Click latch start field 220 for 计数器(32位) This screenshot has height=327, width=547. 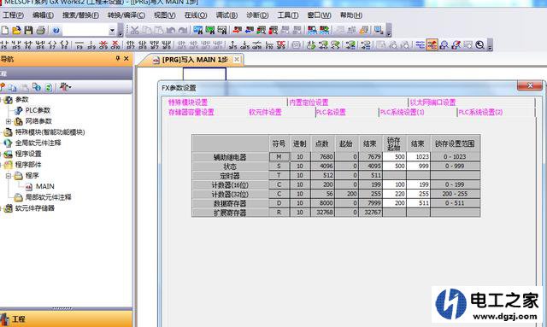(394, 194)
